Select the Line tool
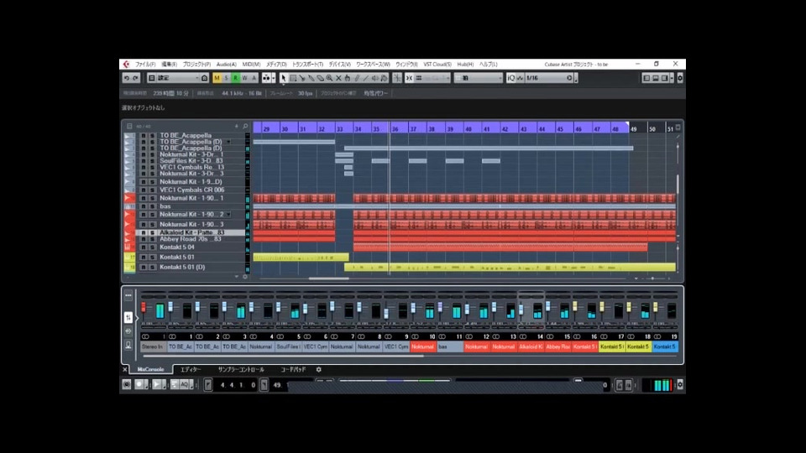 point(366,78)
